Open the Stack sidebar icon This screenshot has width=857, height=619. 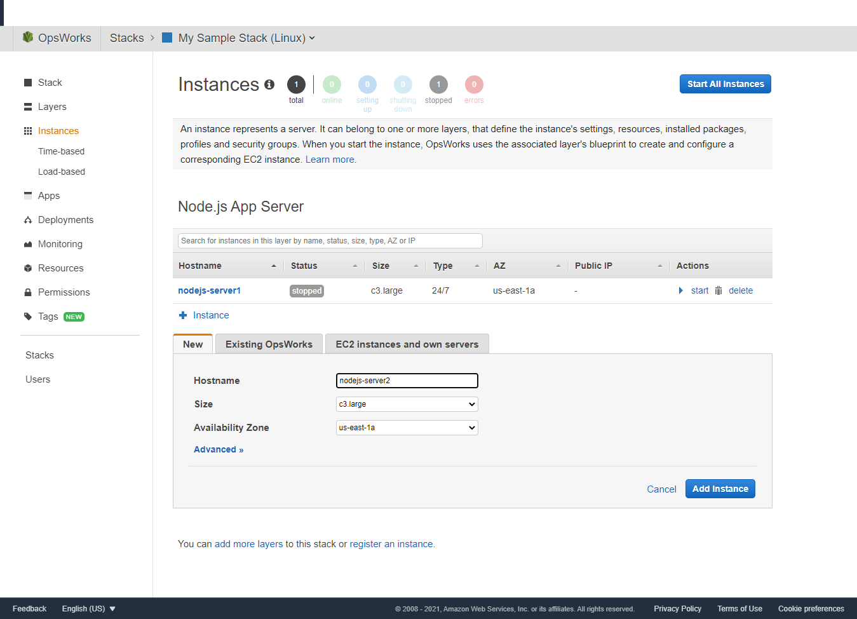28,83
